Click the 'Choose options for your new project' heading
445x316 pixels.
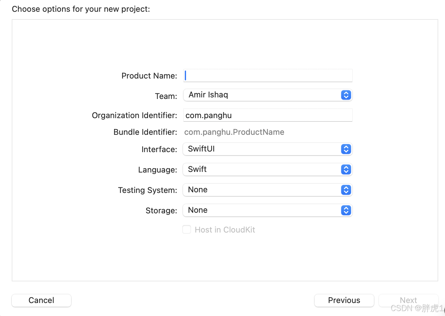point(81,9)
